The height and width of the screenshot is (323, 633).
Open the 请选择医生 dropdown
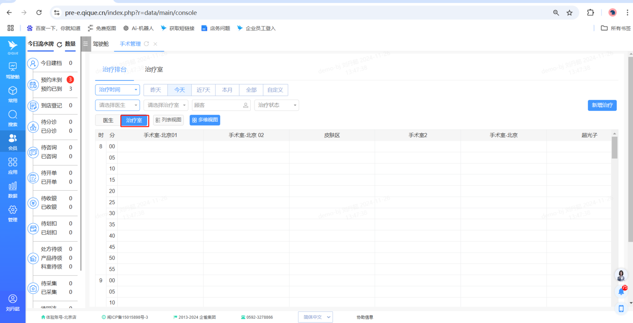[x=117, y=105]
